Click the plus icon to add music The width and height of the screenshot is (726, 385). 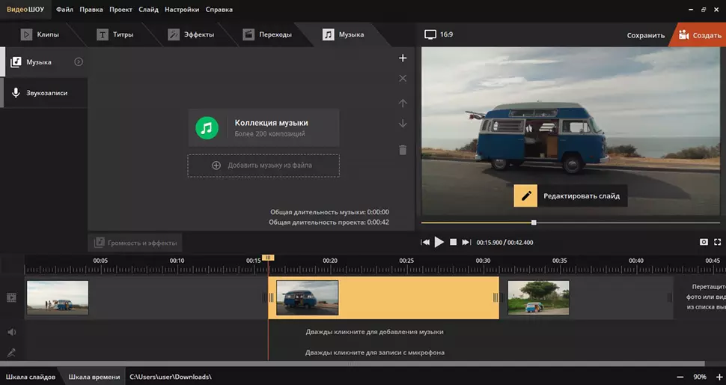pyautogui.click(x=403, y=58)
